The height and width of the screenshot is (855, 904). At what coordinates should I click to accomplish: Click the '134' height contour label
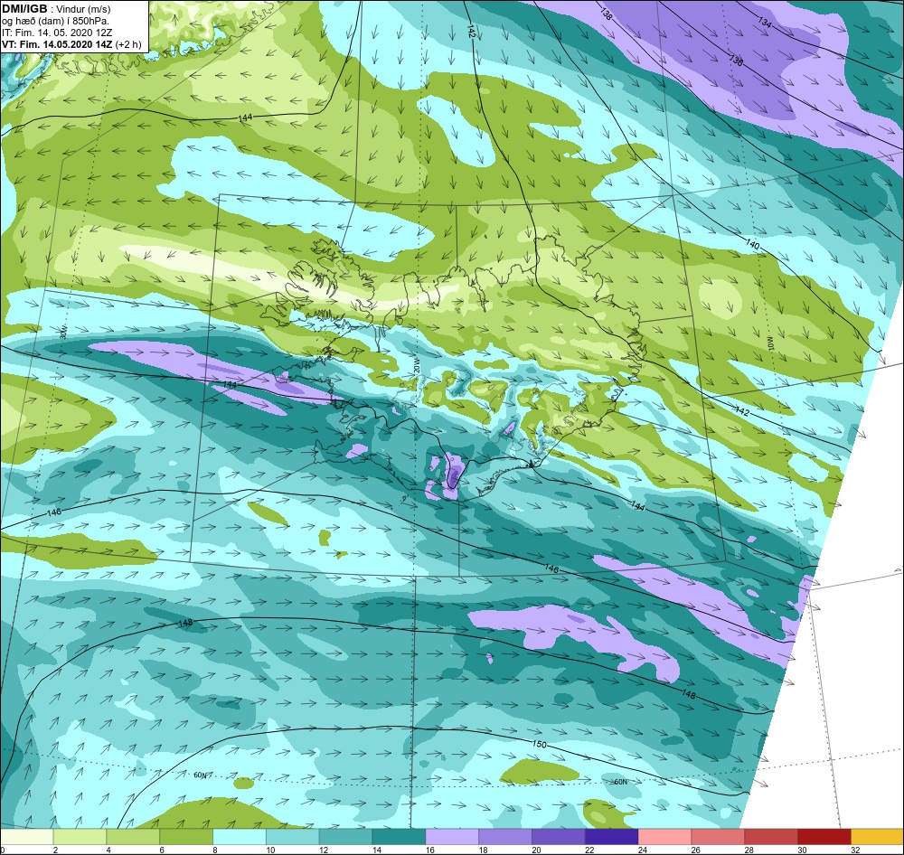pos(765,23)
